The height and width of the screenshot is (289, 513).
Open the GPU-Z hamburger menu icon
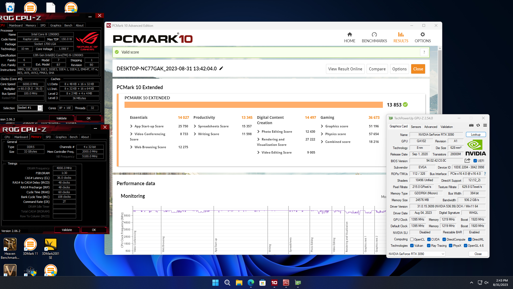pyautogui.click(x=485, y=126)
